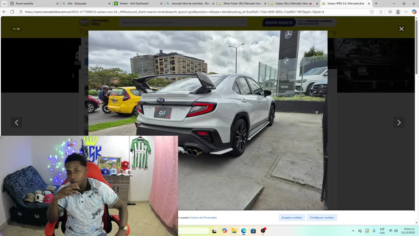Open the volume speaker tray icon

point(396,231)
